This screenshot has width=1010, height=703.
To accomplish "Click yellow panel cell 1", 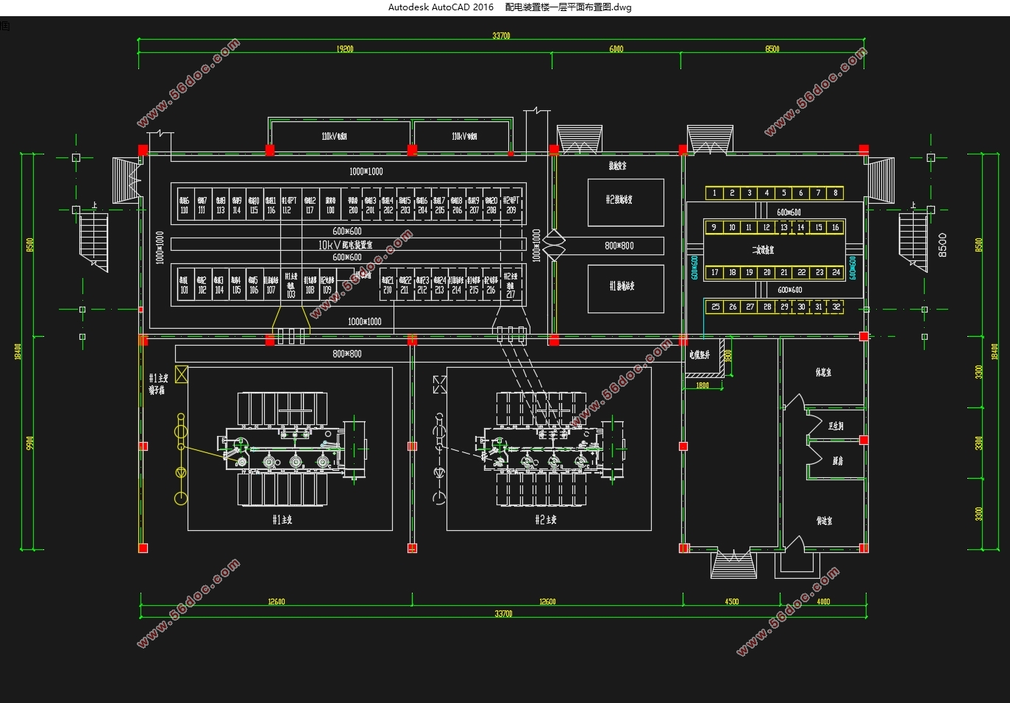I will 714,193.
